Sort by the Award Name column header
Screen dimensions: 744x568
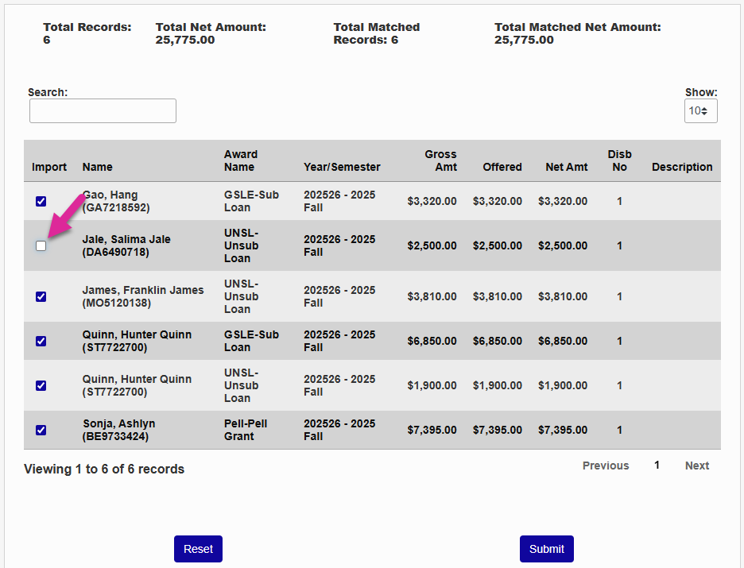coord(240,161)
